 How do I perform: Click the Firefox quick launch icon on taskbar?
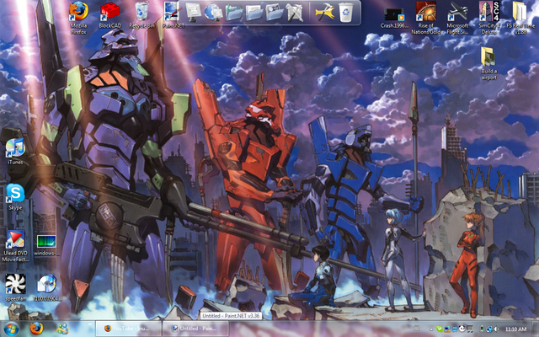click(36, 329)
